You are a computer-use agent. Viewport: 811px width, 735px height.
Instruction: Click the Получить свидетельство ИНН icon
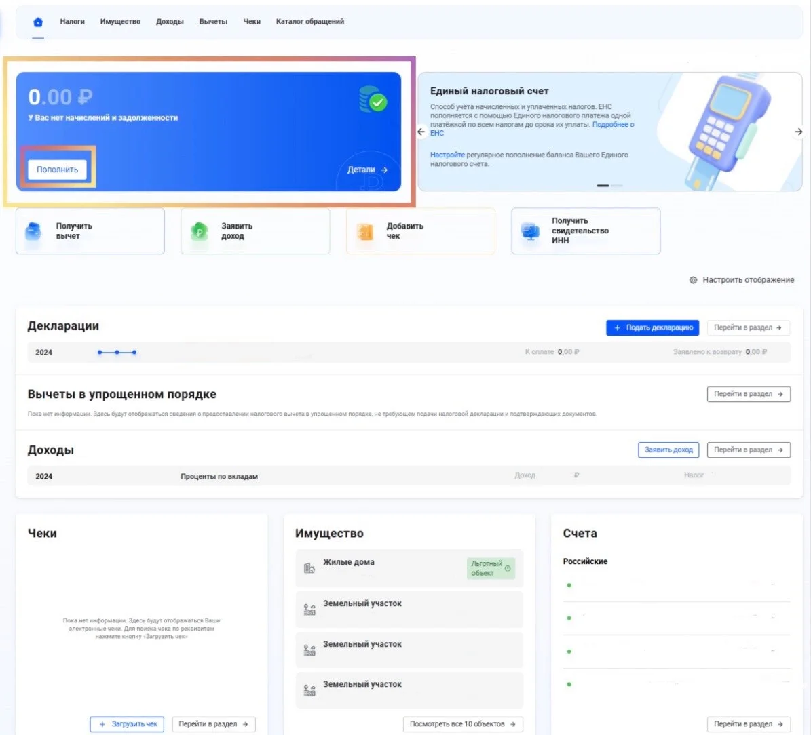[x=531, y=231]
